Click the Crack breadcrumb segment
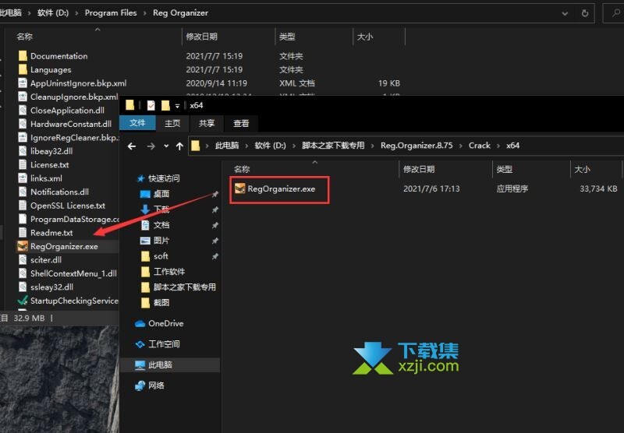 (x=479, y=146)
